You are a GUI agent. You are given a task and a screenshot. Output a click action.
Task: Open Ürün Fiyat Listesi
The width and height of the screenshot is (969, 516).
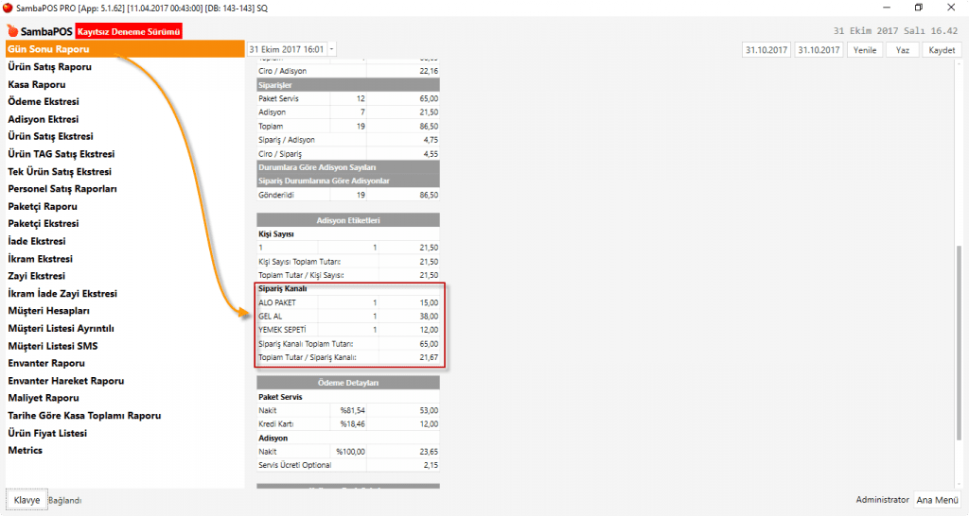[47, 433]
